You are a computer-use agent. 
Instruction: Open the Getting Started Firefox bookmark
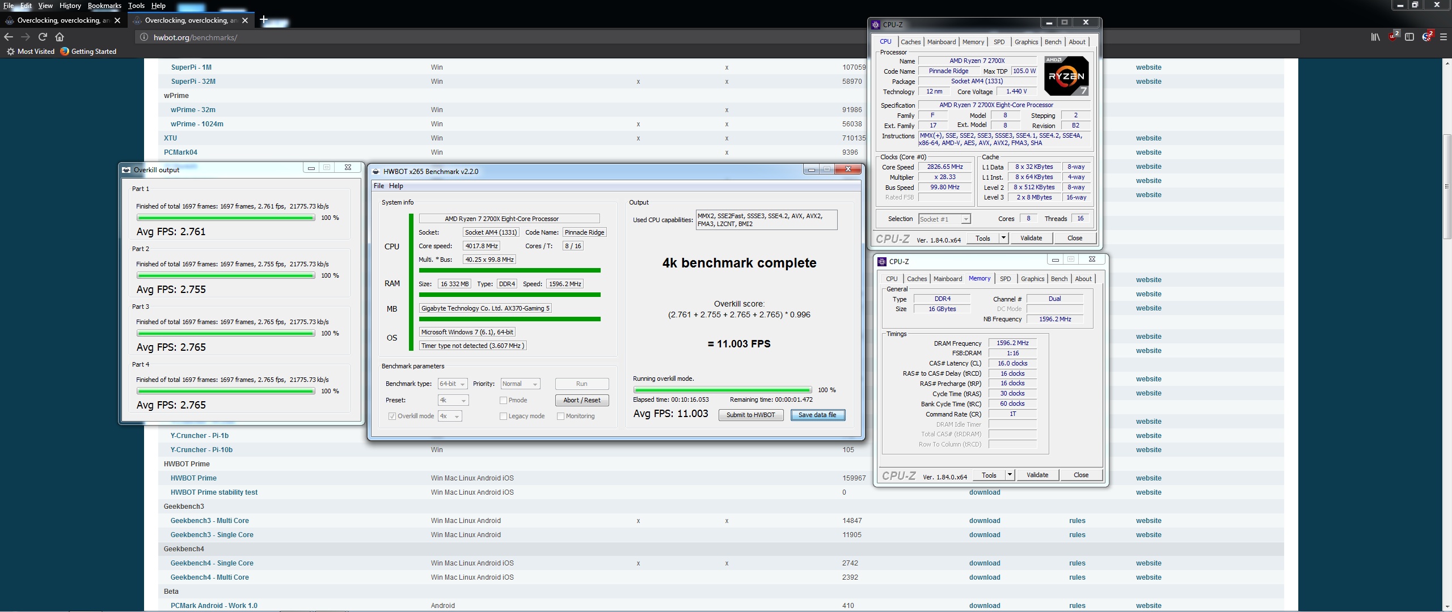pyautogui.click(x=88, y=52)
